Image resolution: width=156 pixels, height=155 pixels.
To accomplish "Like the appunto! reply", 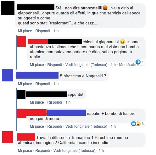I will pyautogui.click(x=37, y=102).
